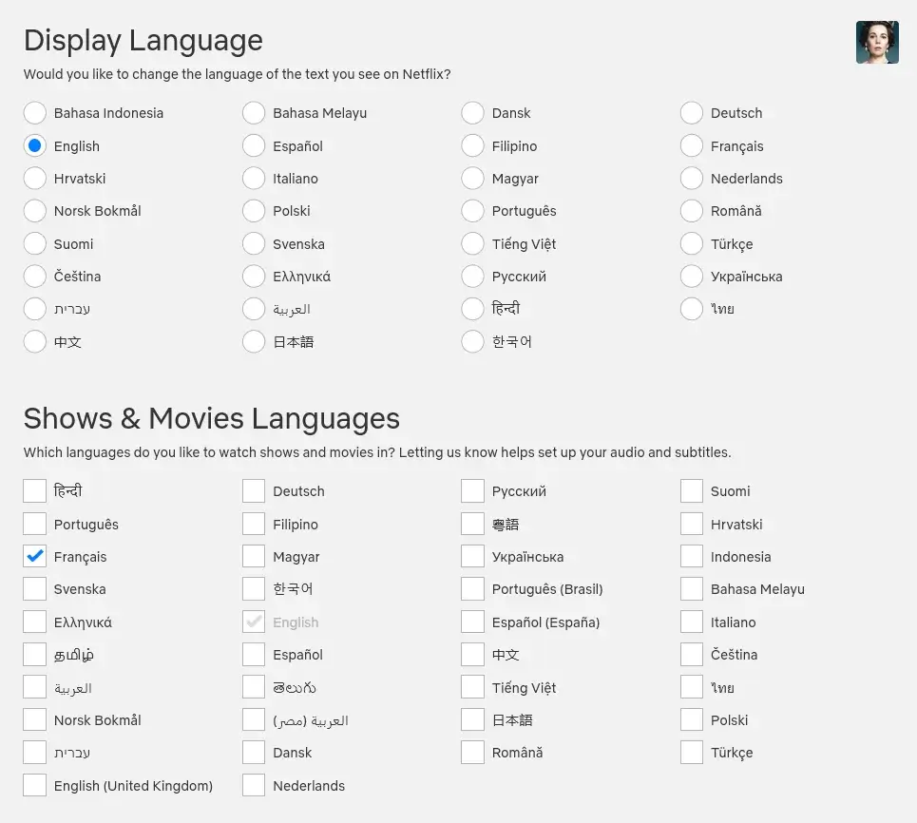Check English (United Kingdom) for movie languages

(x=34, y=785)
